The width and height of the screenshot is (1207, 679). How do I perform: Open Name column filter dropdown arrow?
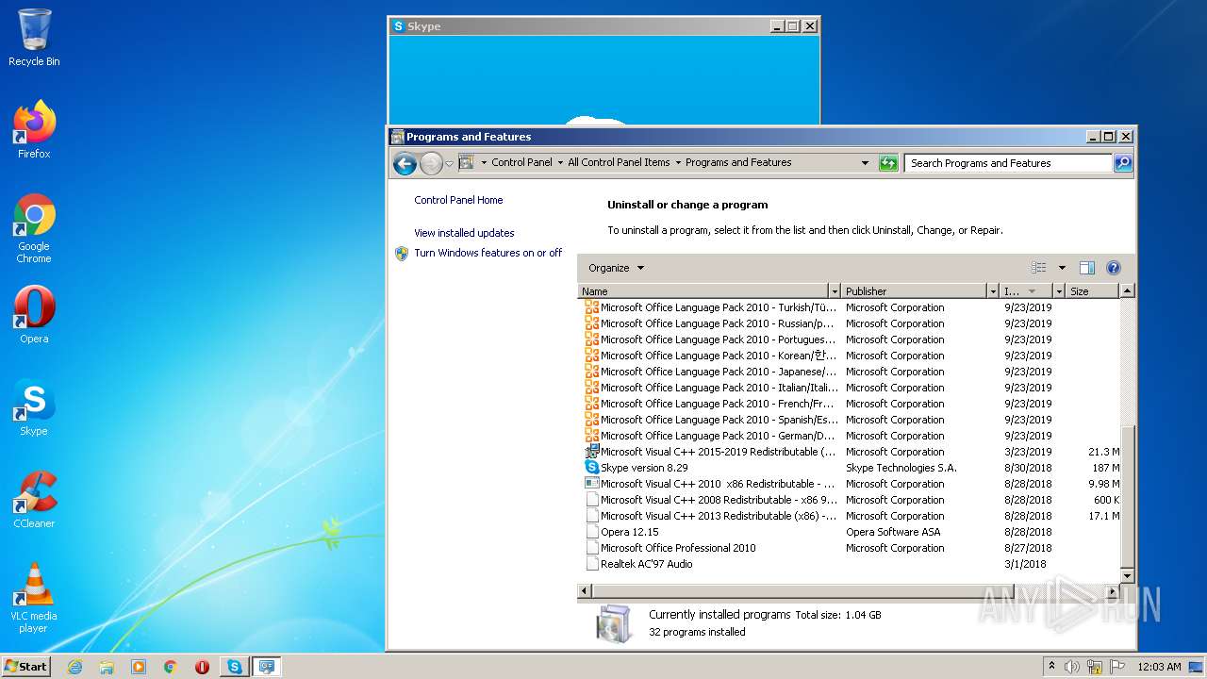(x=835, y=291)
